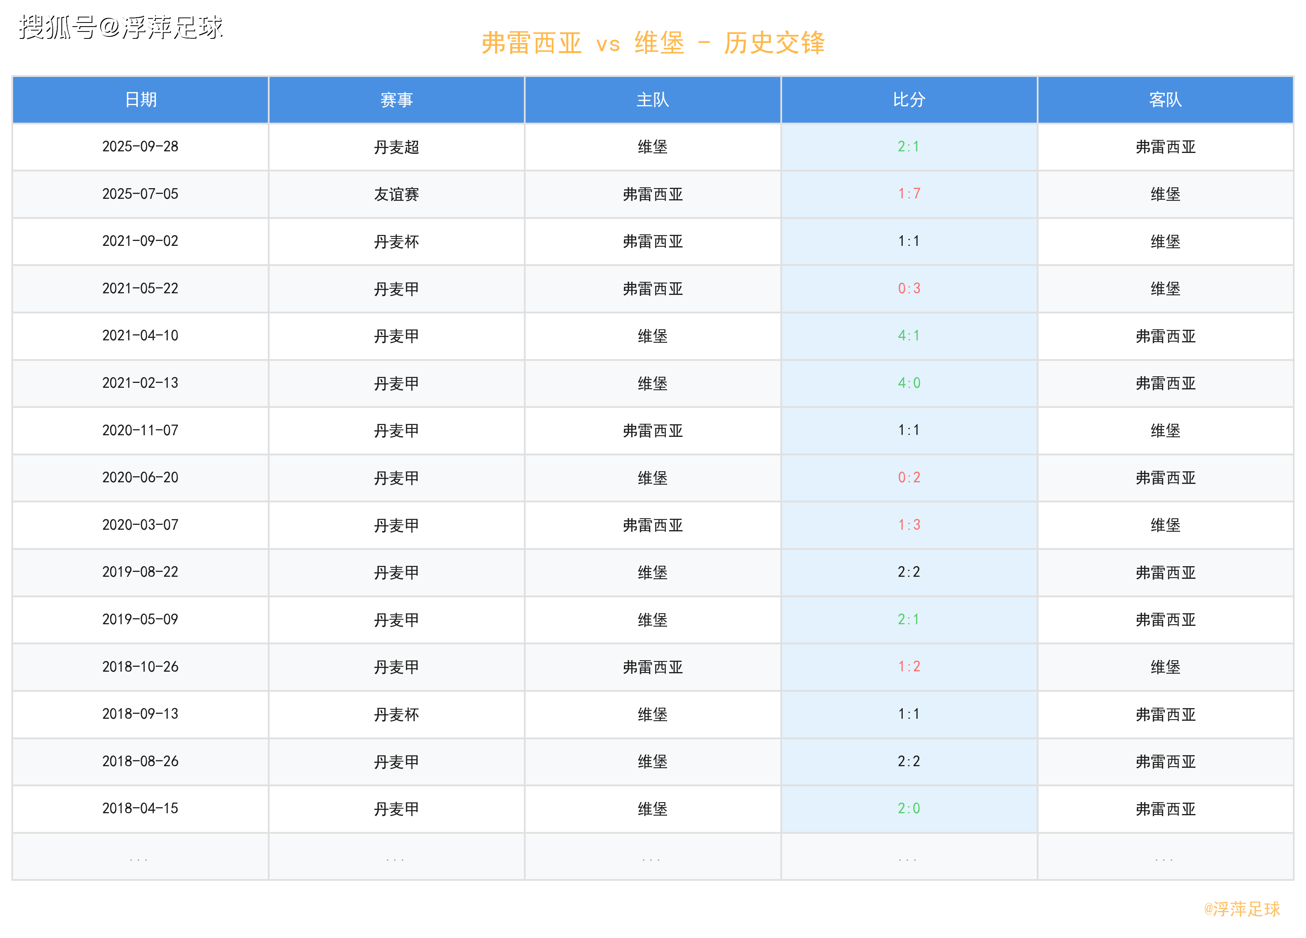Select the red 1:7 friendly match score
This screenshot has height=938, width=1306.
909,194
